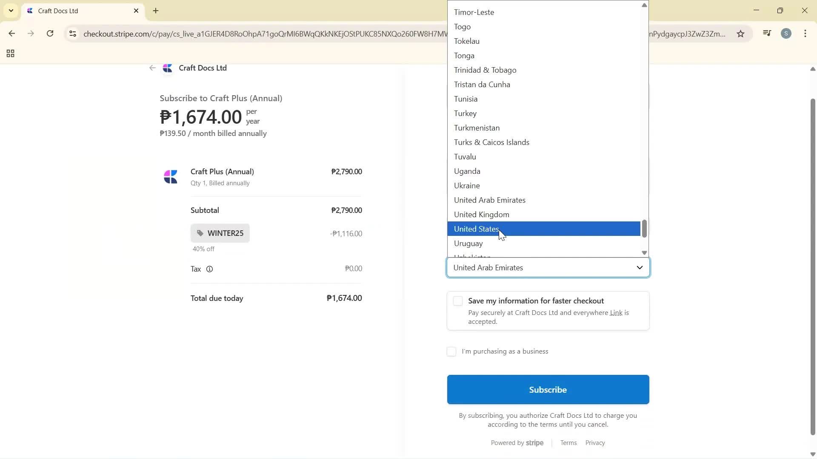Image resolution: width=817 pixels, height=459 pixels.
Task: Click the Subscribe button
Action: [x=548, y=389]
